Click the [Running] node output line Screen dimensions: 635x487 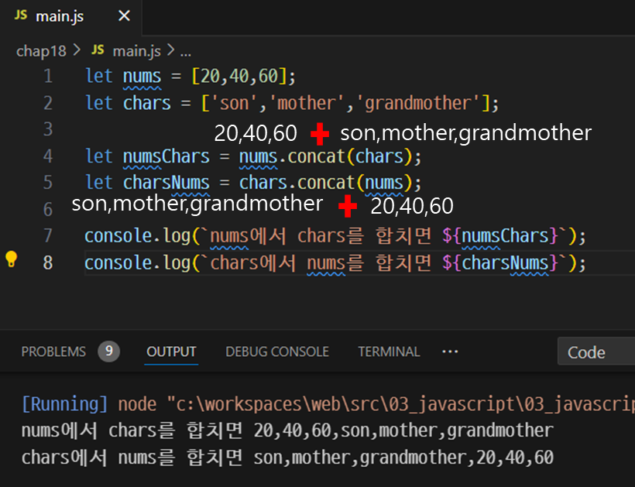[x=328, y=404]
